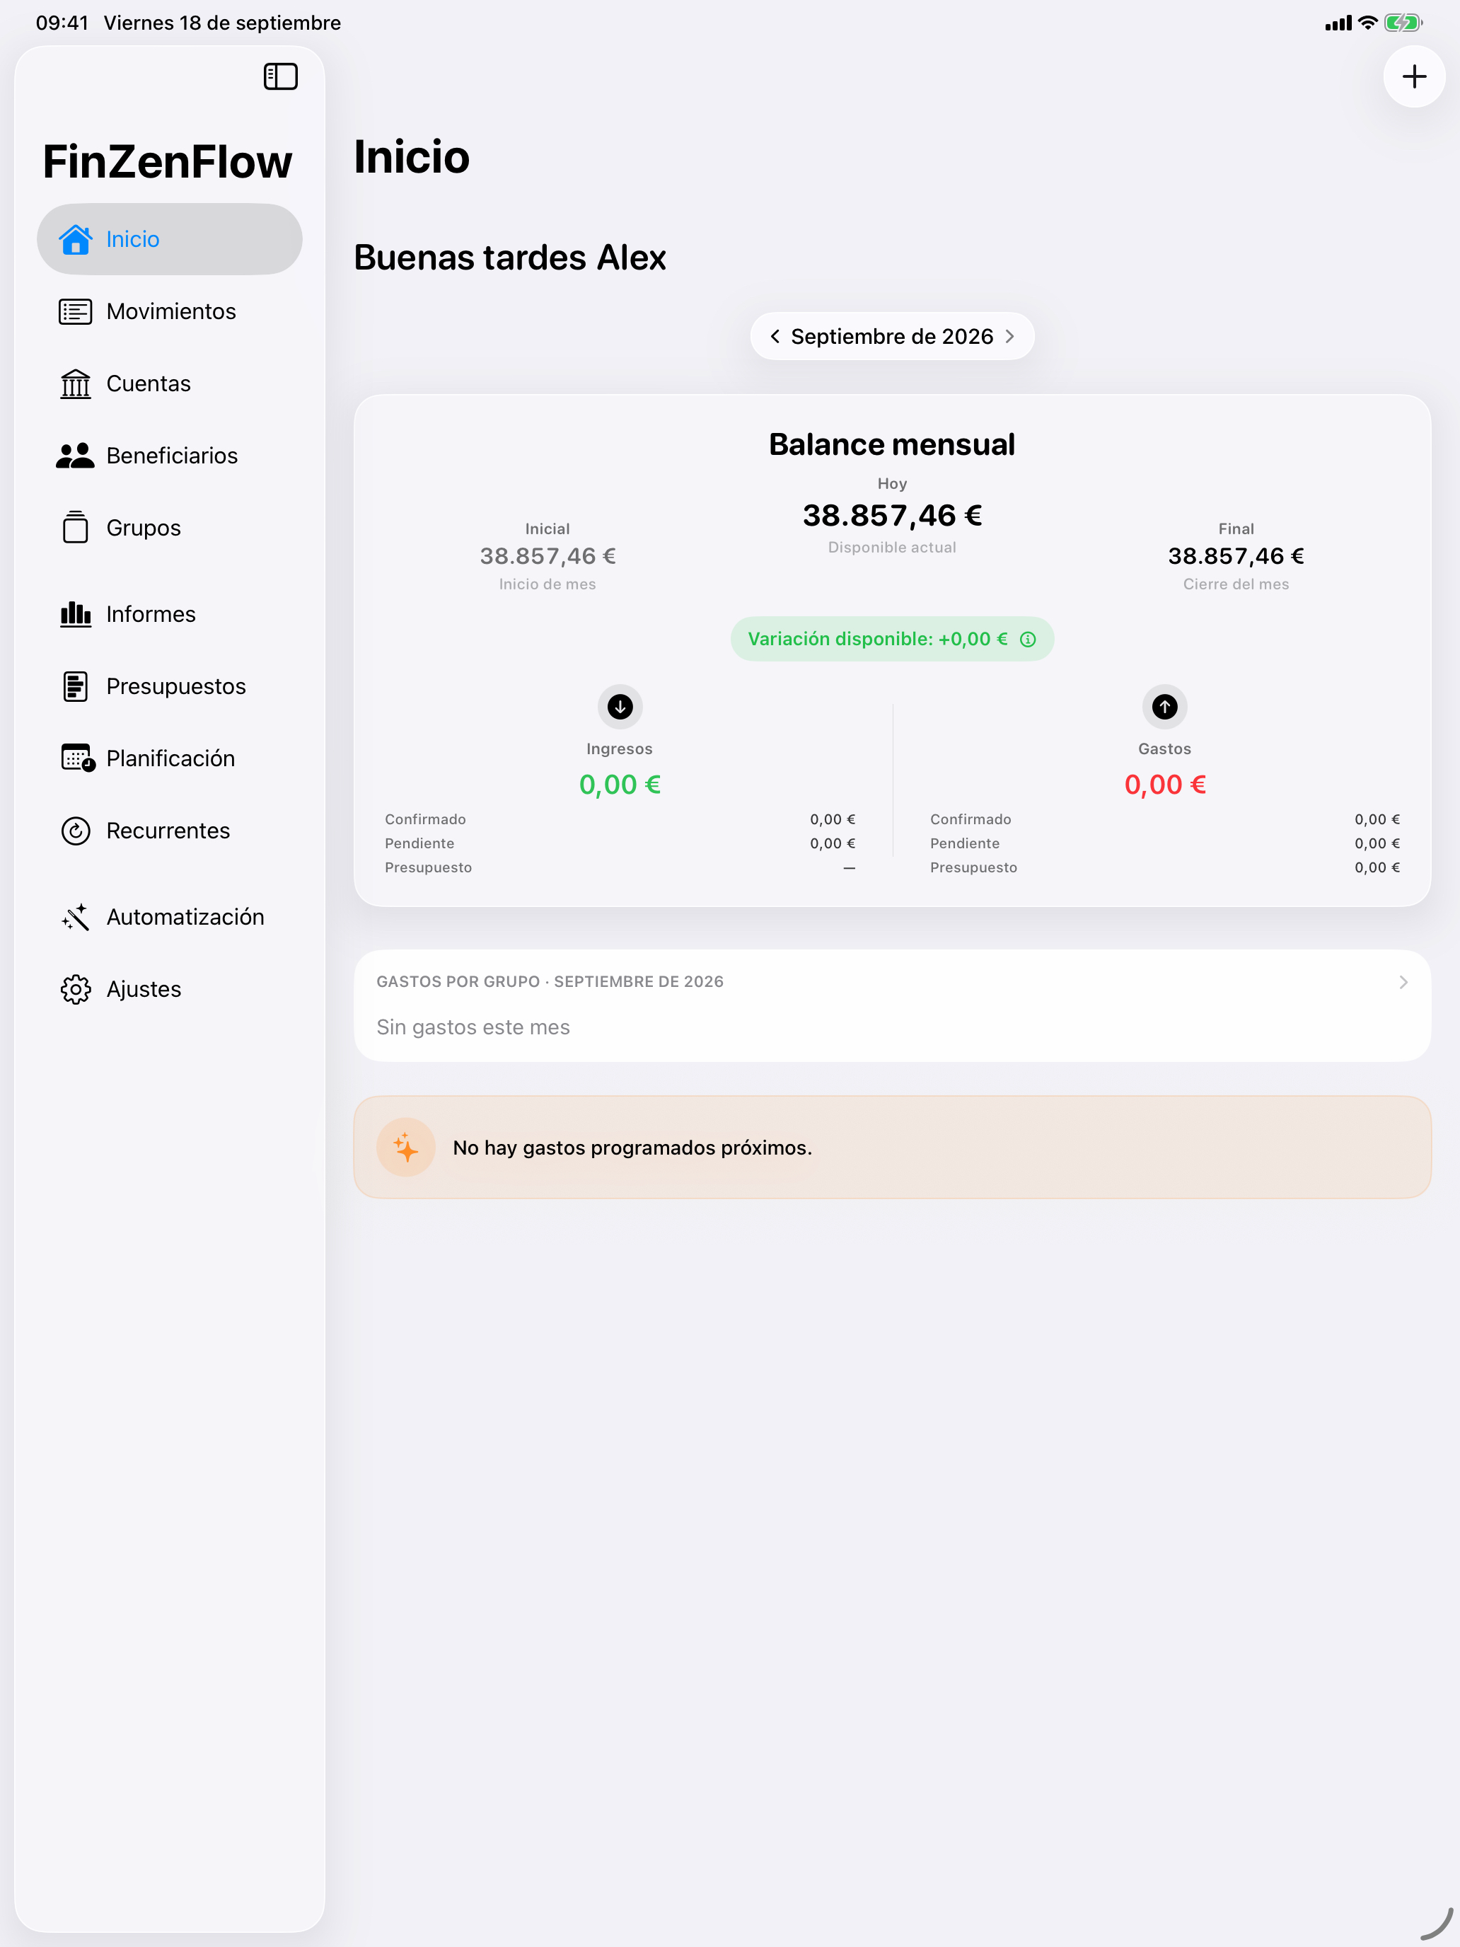
Task: Open the Informes section
Action: pos(170,614)
